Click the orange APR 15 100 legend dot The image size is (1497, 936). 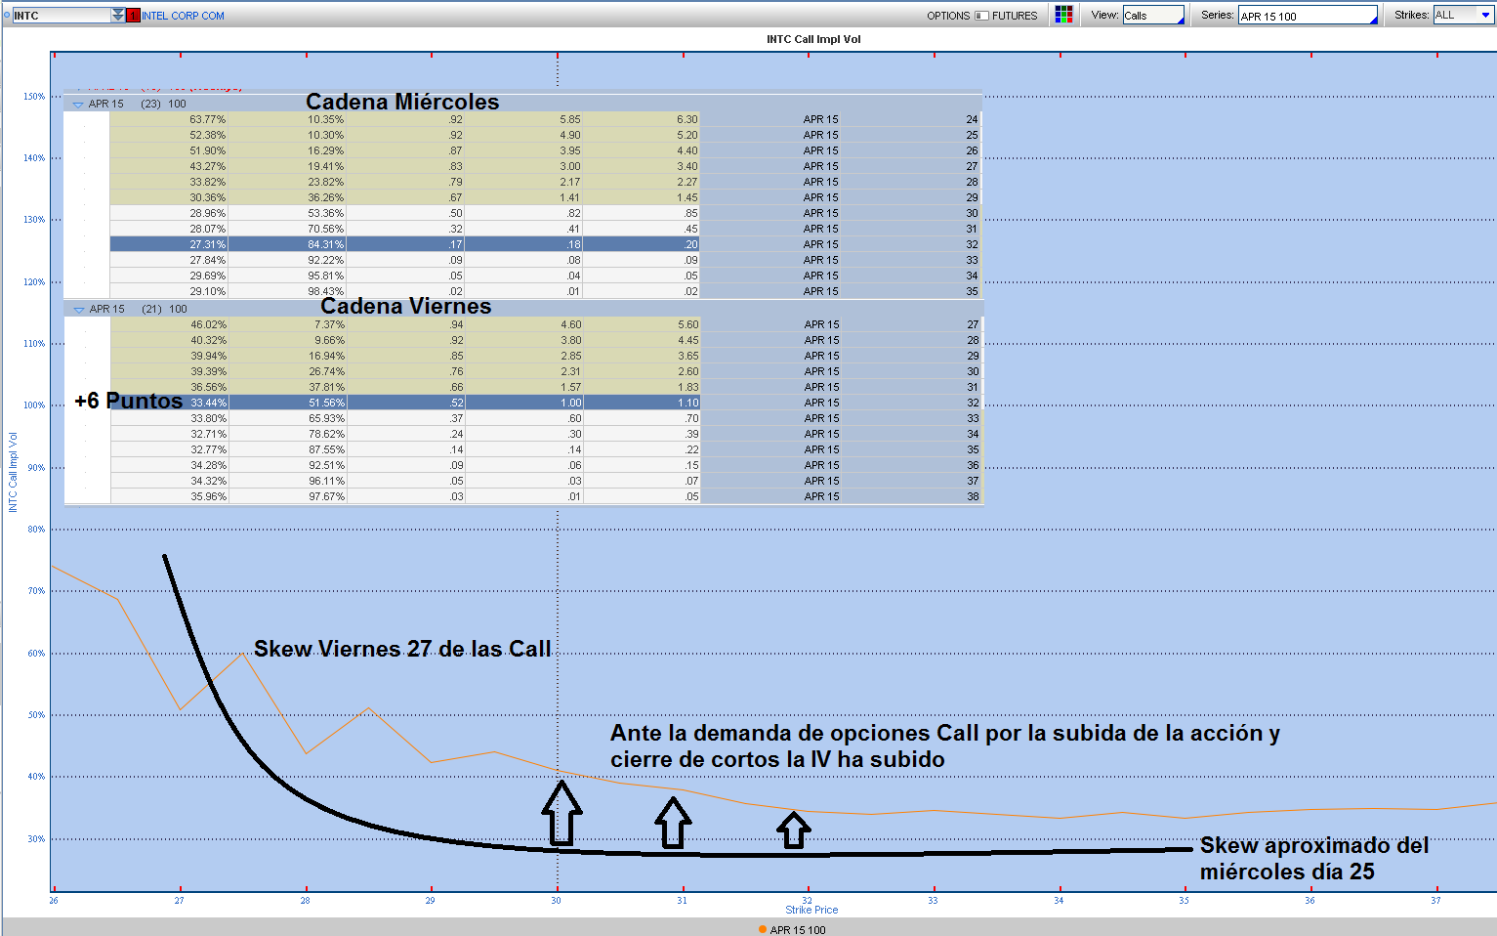click(x=762, y=929)
